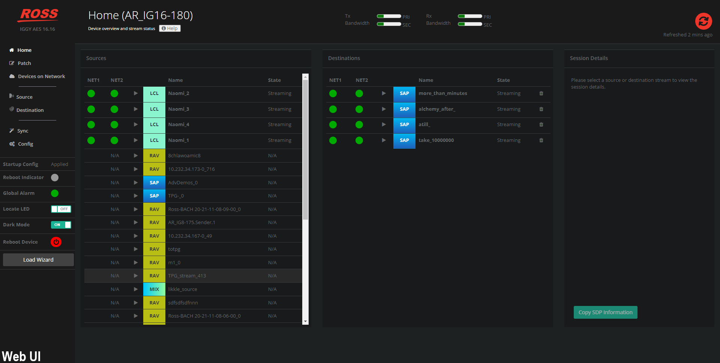Click the RAV badge for 8chlawoamic8
Image resolution: width=720 pixels, height=363 pixels.
(154, 156)
